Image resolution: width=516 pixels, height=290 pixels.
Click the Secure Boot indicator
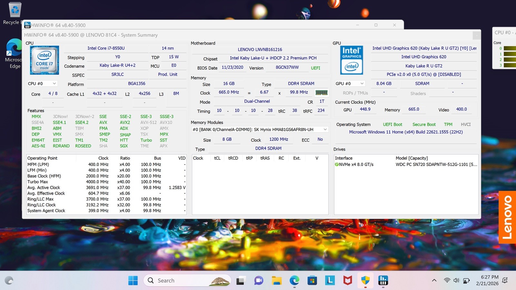click(x=424, y=124)
